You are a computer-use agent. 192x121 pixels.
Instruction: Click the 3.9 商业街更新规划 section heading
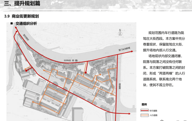[x=22, y=16]
